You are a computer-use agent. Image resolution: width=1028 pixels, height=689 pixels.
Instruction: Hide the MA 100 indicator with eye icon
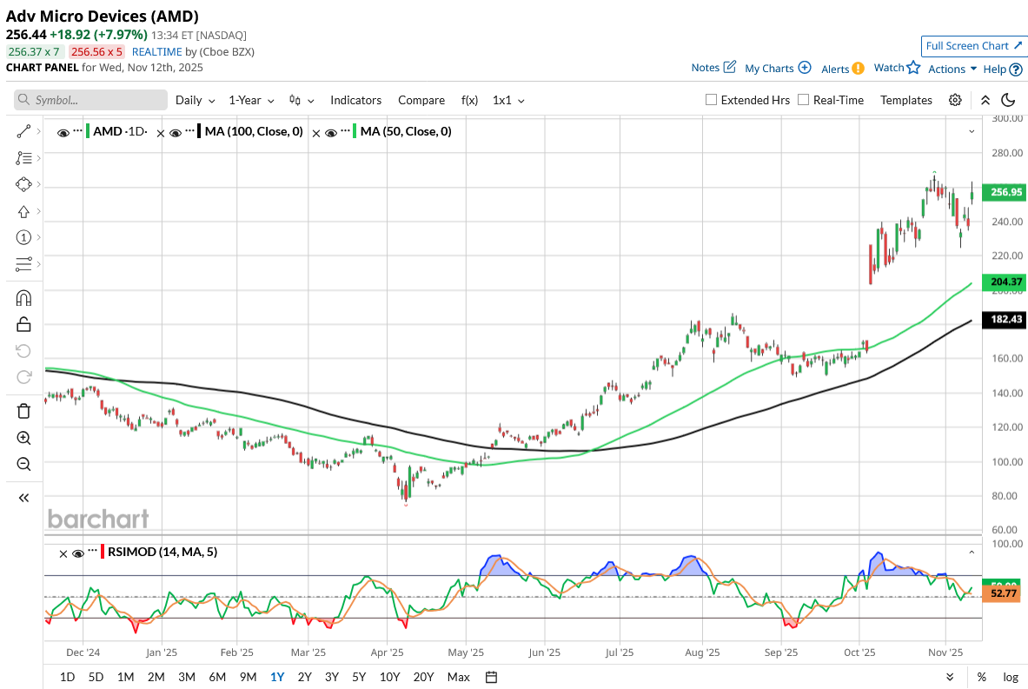click(x=176, y=133)
